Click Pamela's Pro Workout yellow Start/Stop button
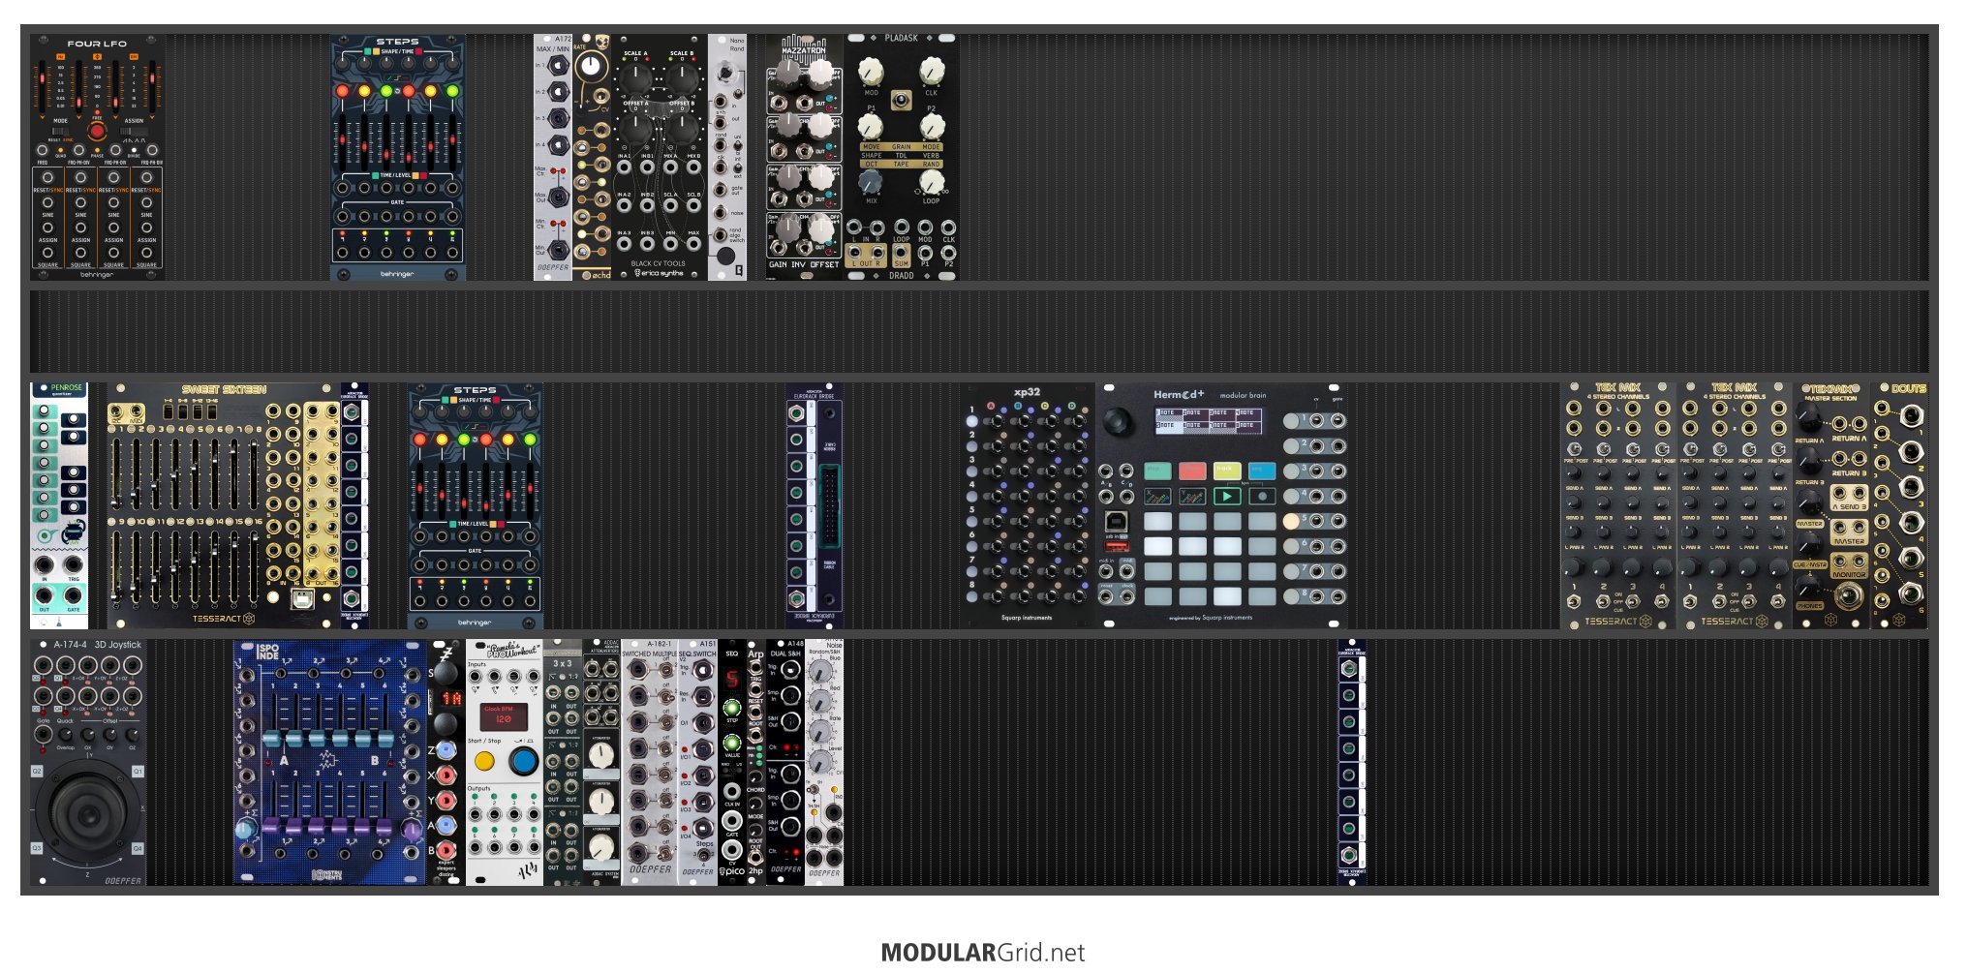 pyautogui.click(x=484, y=761)
